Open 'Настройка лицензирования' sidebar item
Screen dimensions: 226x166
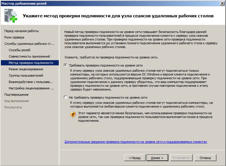click(x=31, y=88)
